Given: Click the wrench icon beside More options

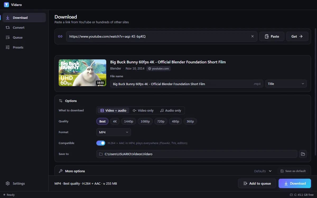Looking at the screenshot, I should pyautogui.click(x=60, y=171).
